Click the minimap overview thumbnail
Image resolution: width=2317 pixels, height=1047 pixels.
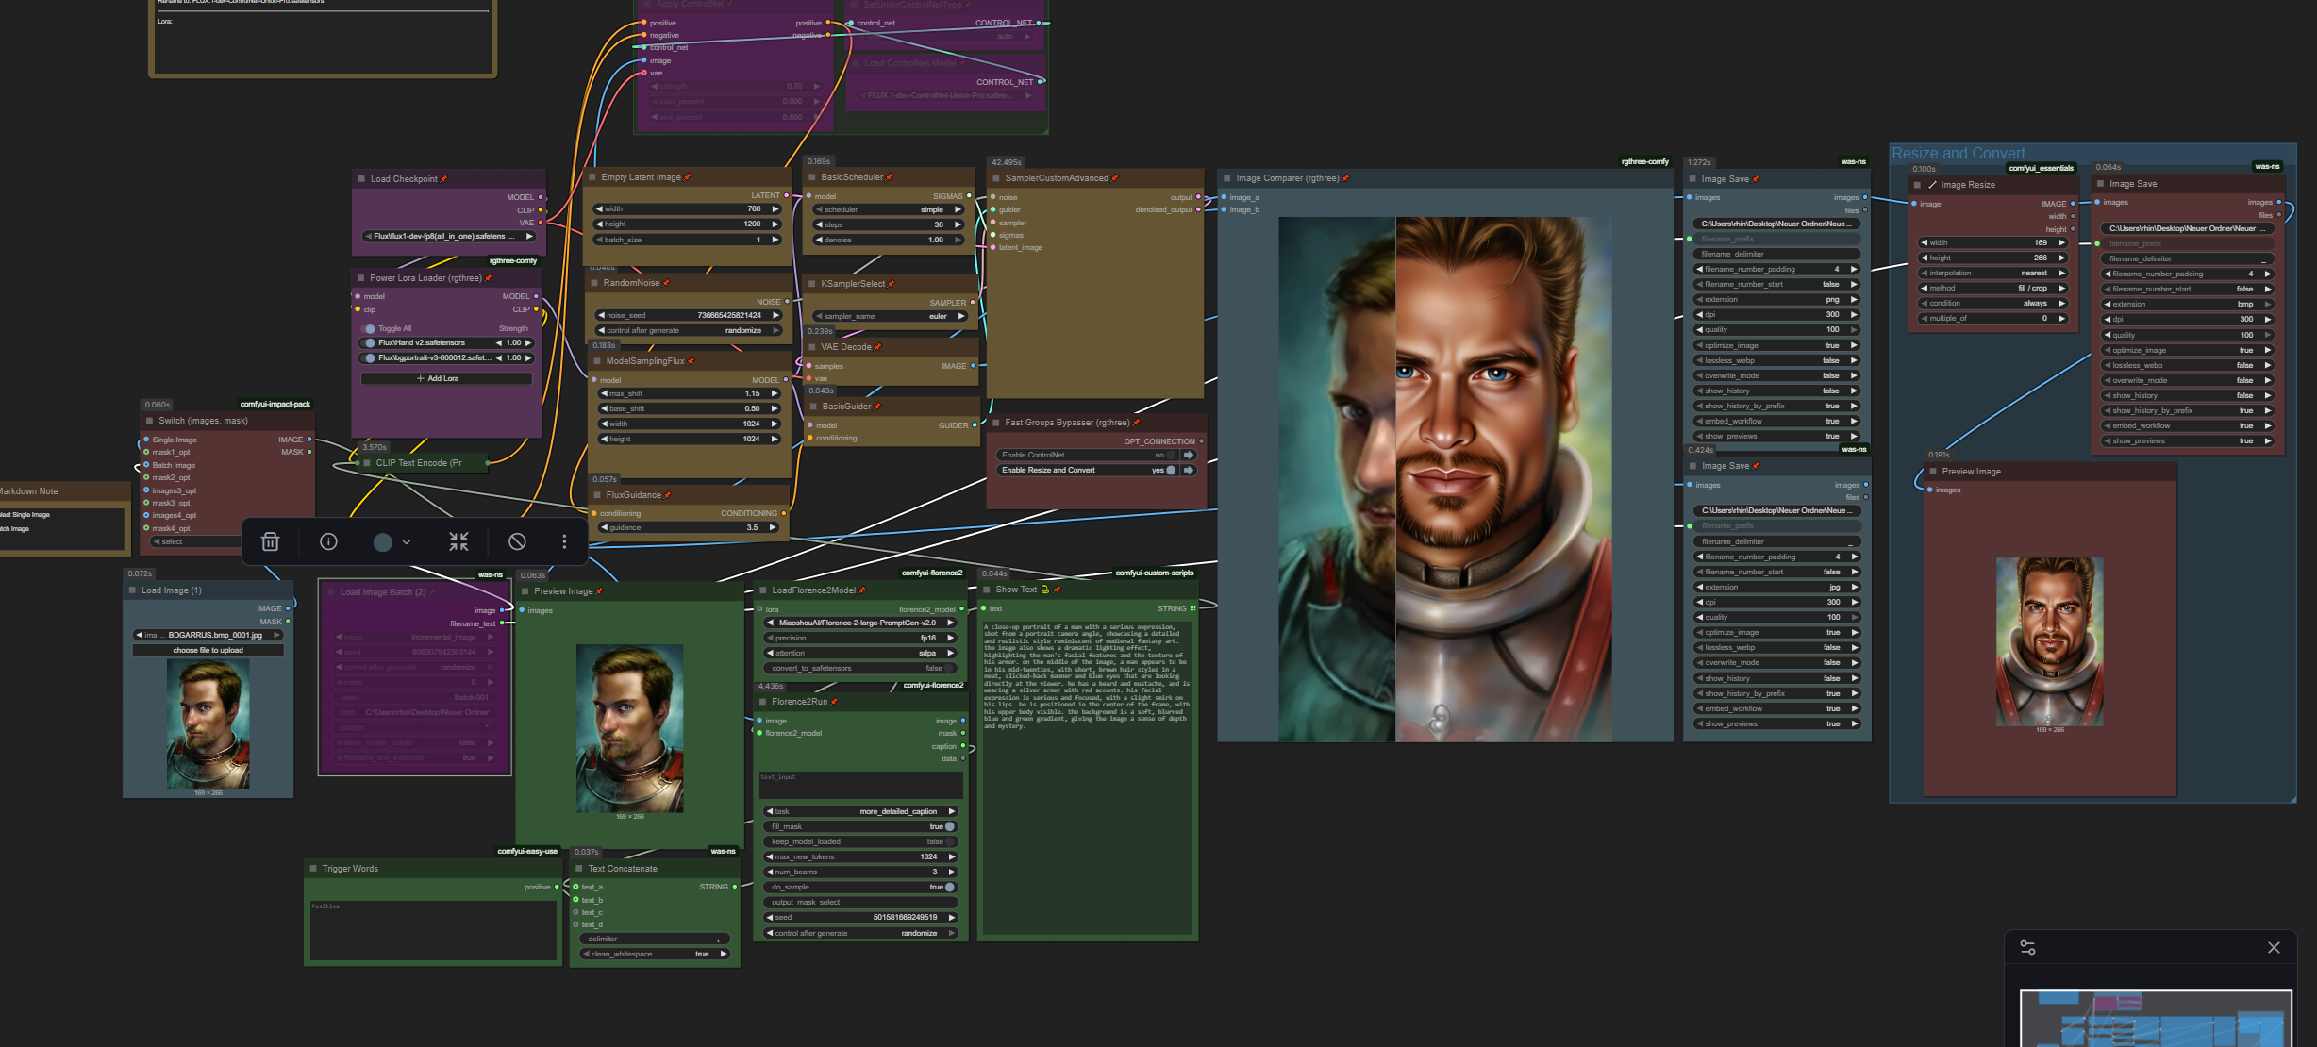click(2155, 1021)
